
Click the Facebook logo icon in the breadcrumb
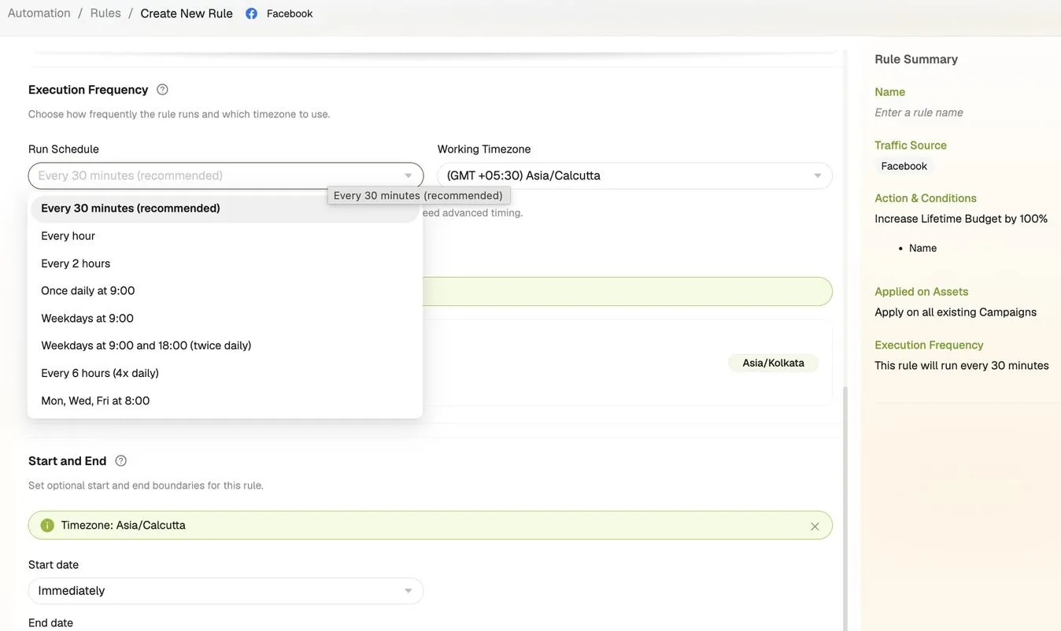252,13
